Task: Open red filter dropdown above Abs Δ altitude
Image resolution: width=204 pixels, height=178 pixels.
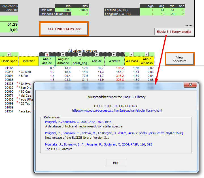Action: (47, 55)
